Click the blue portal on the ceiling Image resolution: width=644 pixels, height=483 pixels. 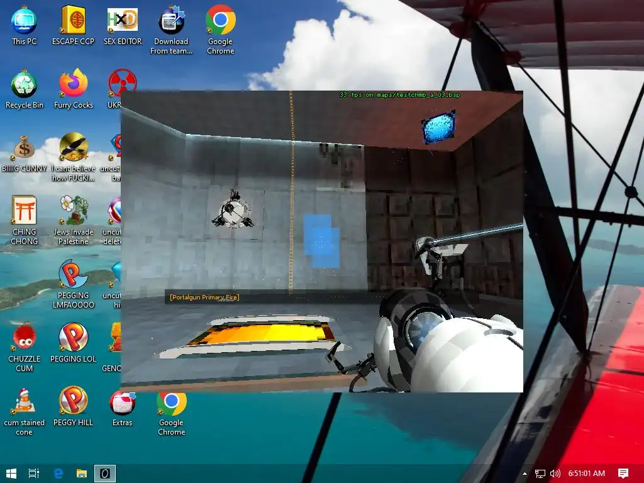[439, 126]
